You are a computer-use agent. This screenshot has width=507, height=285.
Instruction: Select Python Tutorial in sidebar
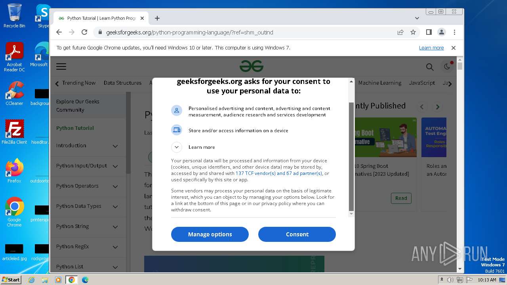coord(75,128)
